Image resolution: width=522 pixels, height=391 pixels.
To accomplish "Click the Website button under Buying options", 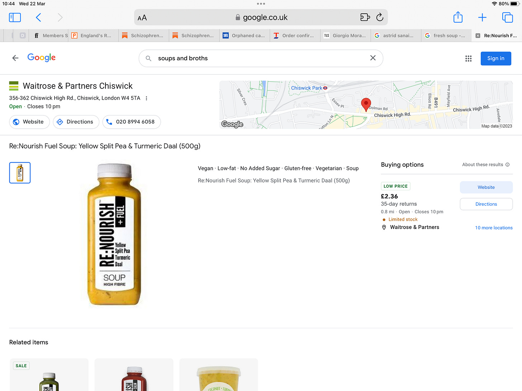I will pyautogui.click(x=486, y=187).
